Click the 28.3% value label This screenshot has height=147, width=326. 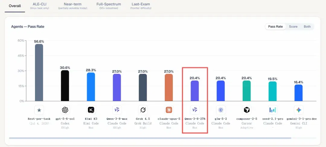pos(91,70)
